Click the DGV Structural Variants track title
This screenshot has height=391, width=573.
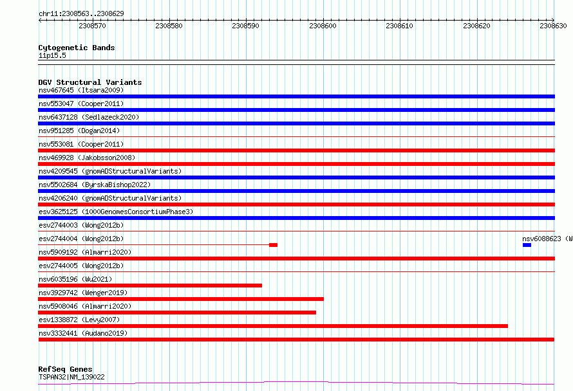tap(90, 82)
